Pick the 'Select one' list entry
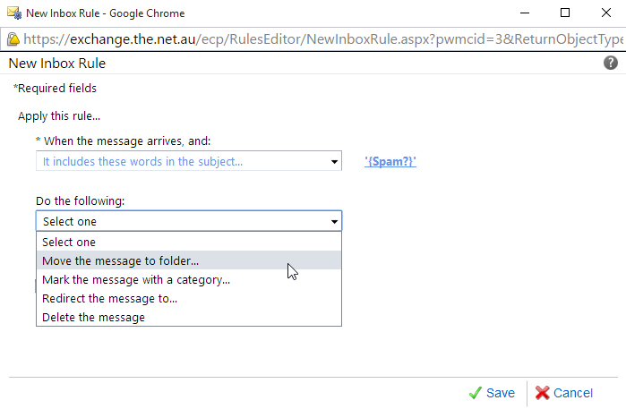This screenshot has width=626, height=409. coord(189,242)
